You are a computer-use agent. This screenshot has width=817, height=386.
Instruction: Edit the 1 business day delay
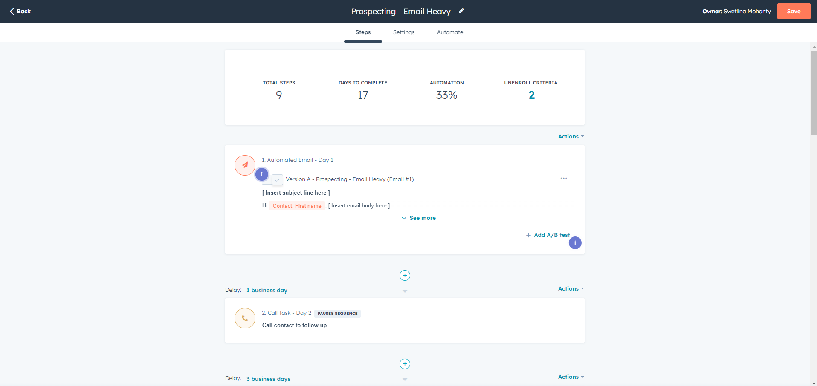267,291
